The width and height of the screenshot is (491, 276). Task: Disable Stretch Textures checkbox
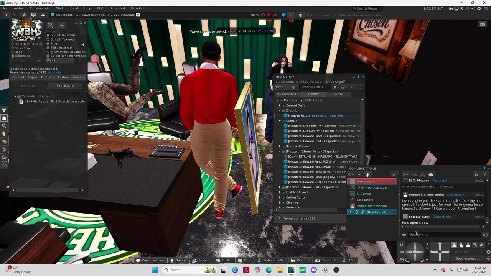pos(48,39)
